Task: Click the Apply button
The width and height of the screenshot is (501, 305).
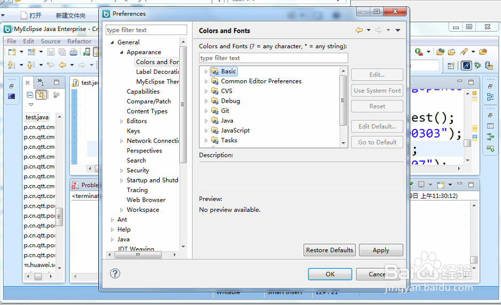Action: click(x=381, y=250)
